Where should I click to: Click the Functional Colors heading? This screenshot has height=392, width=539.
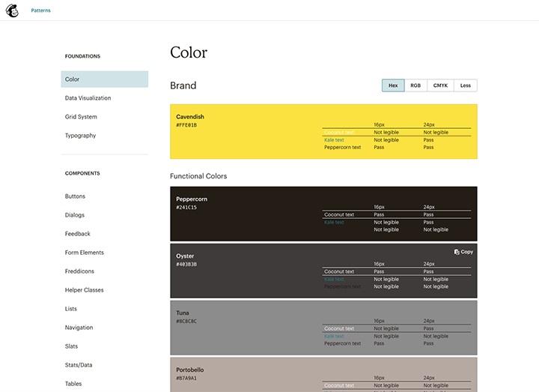(x=198, y=176)
